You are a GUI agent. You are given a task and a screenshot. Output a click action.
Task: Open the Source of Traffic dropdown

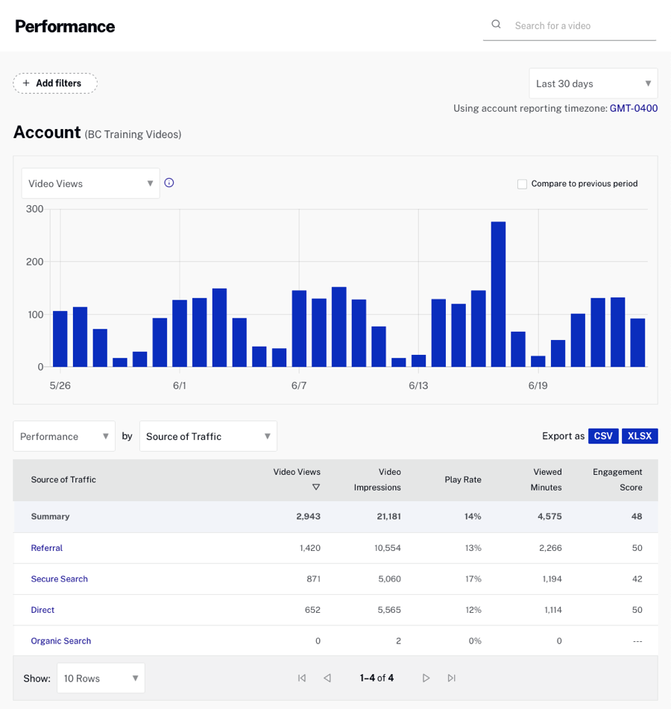(x=207, y=436)
